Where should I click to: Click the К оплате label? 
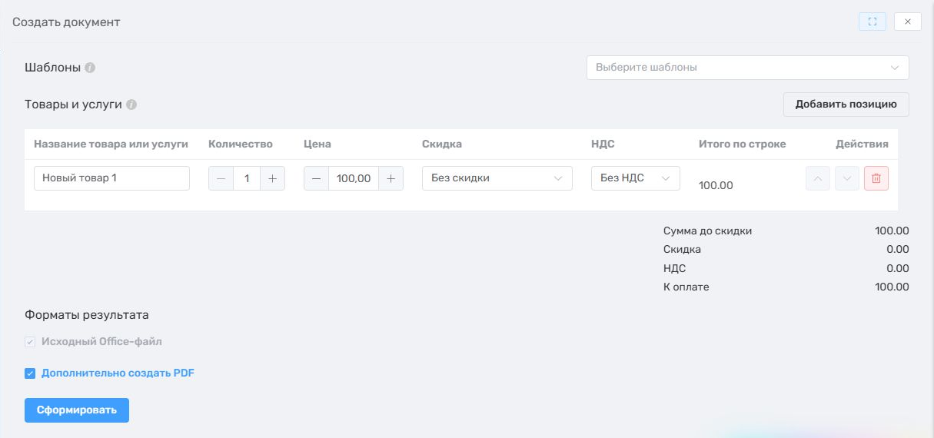pyautogui.click(x=686, y=287)
